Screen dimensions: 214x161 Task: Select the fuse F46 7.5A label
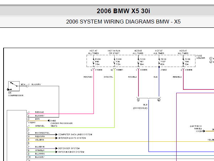point(98,62)
